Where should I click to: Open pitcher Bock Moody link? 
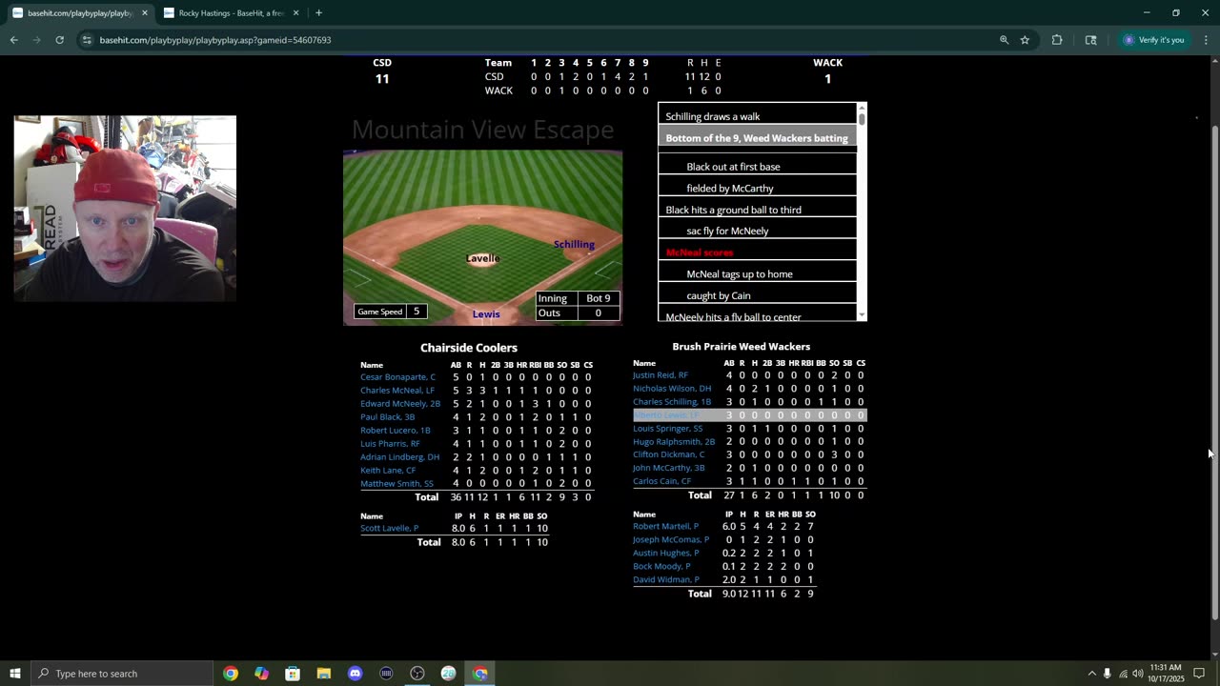(661, 566)
